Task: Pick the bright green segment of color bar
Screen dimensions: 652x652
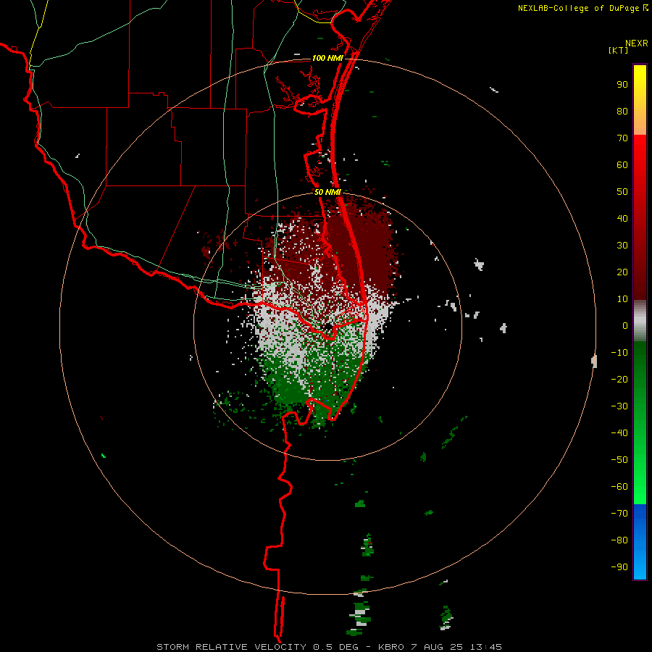Action: [640, 478]
